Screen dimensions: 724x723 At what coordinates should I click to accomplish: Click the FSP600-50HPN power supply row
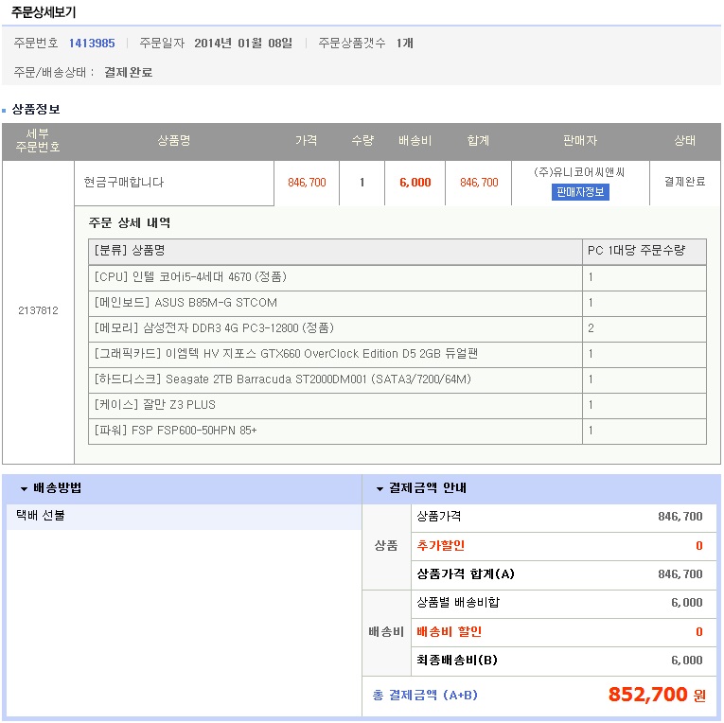coord(176,431)
